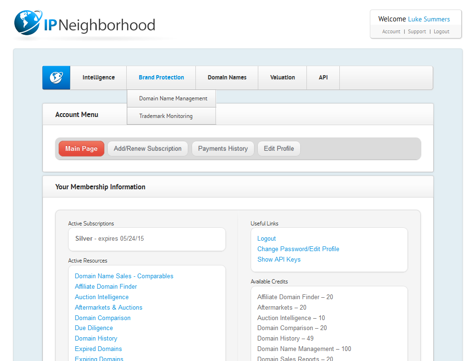Click Show API Keys link
This screenshot has width=468, height=361.
tap(279, 259)
